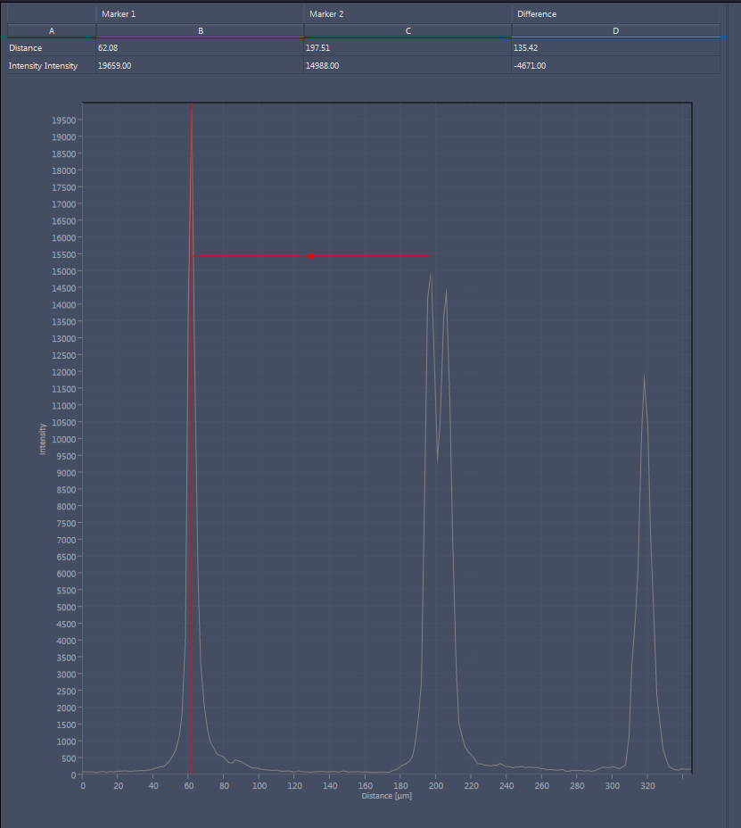Click the second red vertical marker line
Viewport: 741px width, 828px height.
432,438
